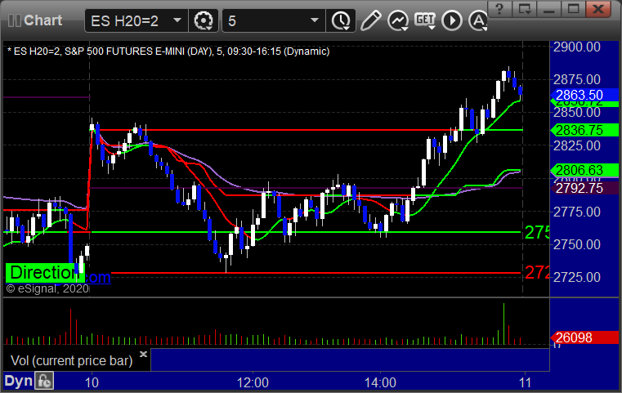622x393 pixels.
Task: Open the window options dropdown icon
Action: (x=525, y=9)
